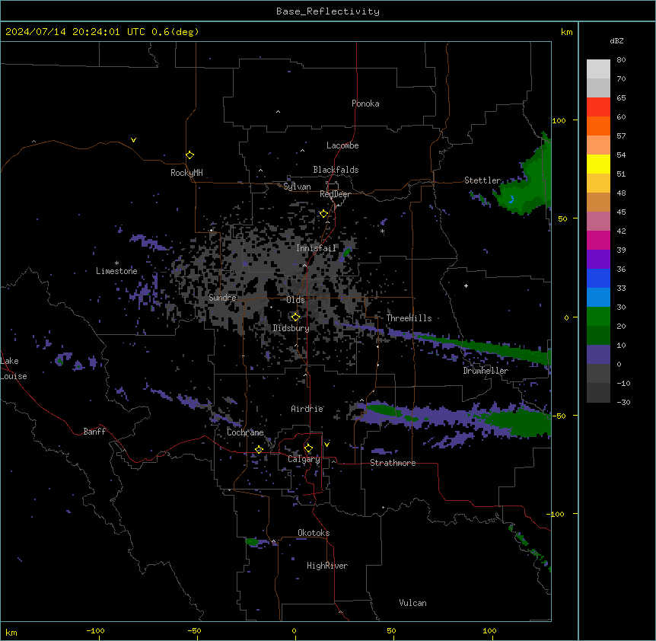Click the Didsbury town label
The width and height of the screenshot is (656, 641).
291,328
